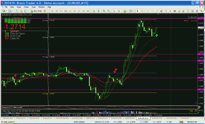Select the ellipse drawing tool
The image size is (205, 124).
(x=174, y=11)
